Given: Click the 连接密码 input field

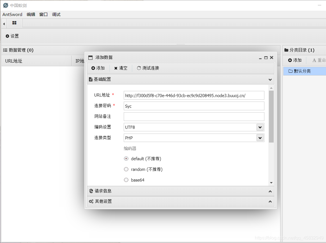Looking at the screenshot, I should (x=194, y=106).
